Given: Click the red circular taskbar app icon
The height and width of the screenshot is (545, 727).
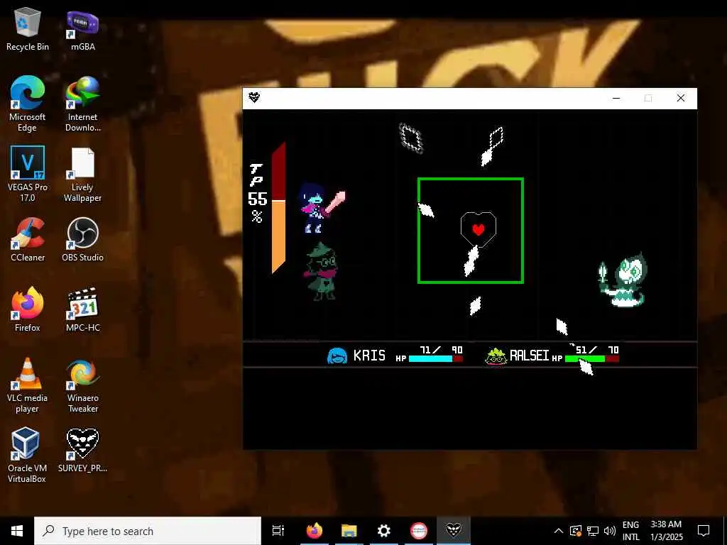Looking at the screenshot, I should (x=418, y=531).
